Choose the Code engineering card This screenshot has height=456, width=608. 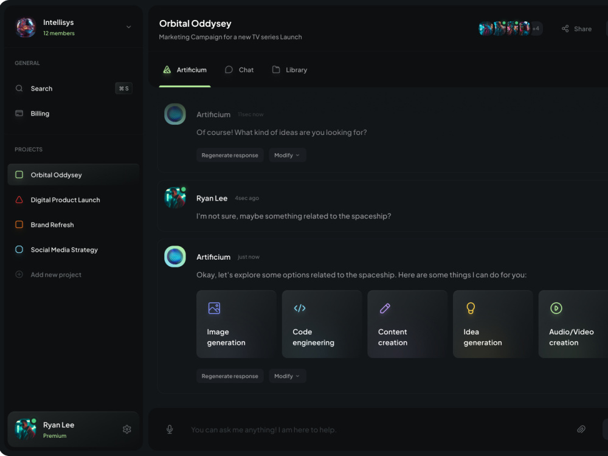coord(322,324)
